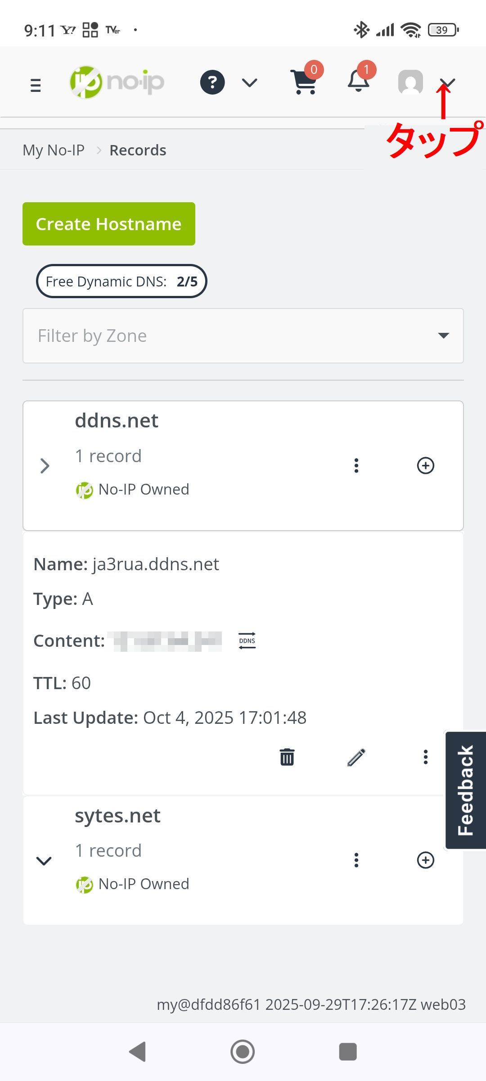Go to My No-IP breadcrumb
This screenshot has width=486, height=1081.
point(54,150)
